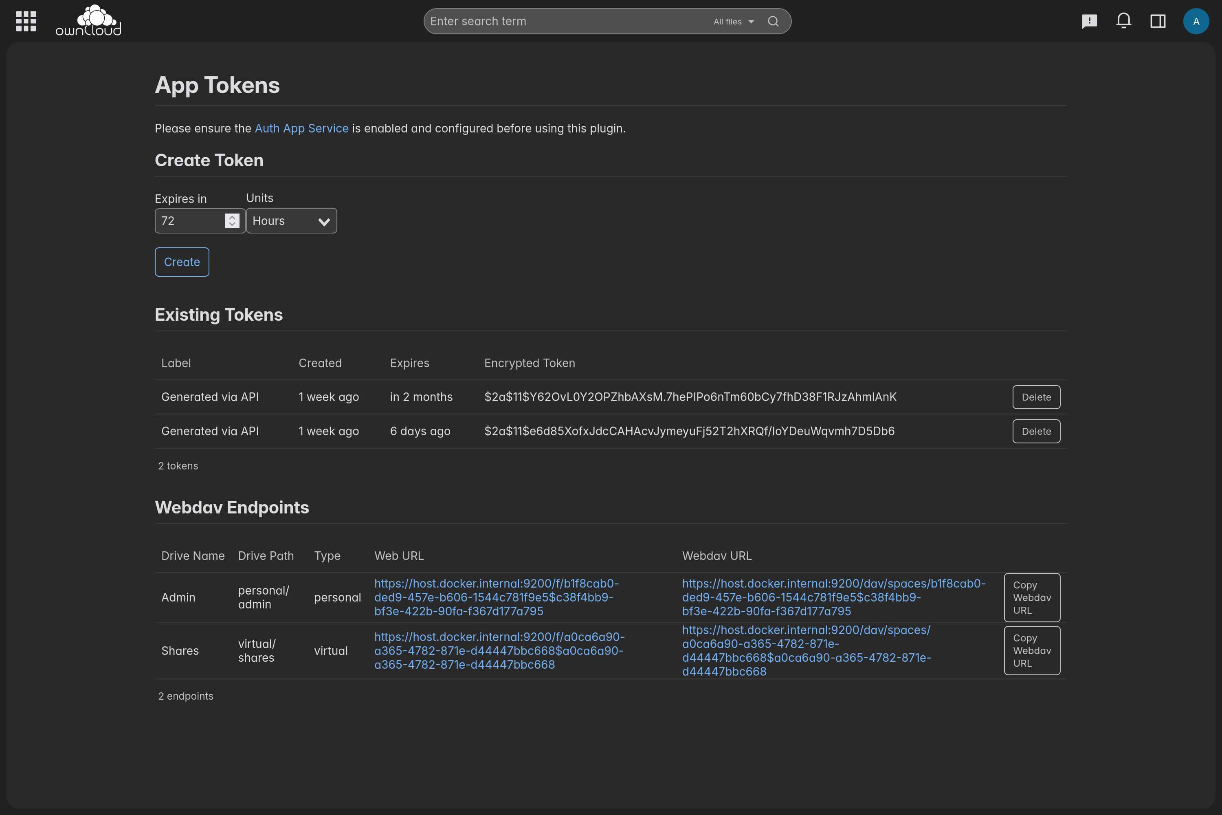This screenshot has width=1222, height=815.
Task: Click the 'virtual/shares' drive path cell
Action: pos(257,650)
